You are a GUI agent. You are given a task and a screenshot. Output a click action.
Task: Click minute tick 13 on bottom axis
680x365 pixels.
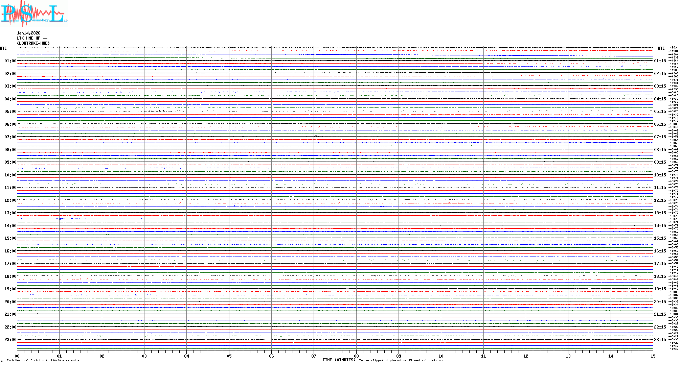pyautogui.click(x=568, y=356)
